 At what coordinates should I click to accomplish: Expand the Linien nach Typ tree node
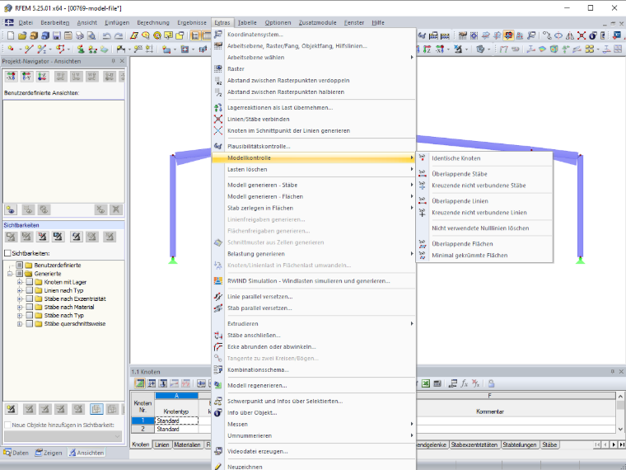(20, 290)
